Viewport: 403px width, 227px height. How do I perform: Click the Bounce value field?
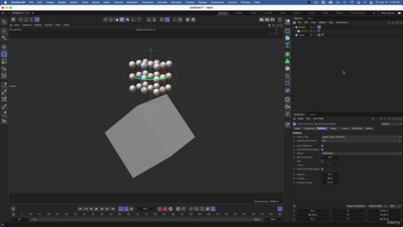(330, 175)
